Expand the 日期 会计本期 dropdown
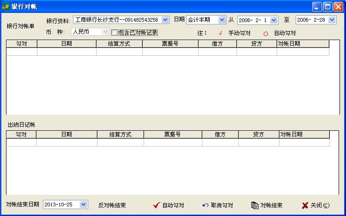 222,20
